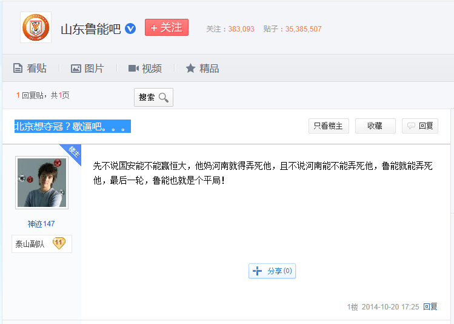Viewport: 454px width, 324px height.
Task: Switch to the 图片 tab
Action: point(87,69)
